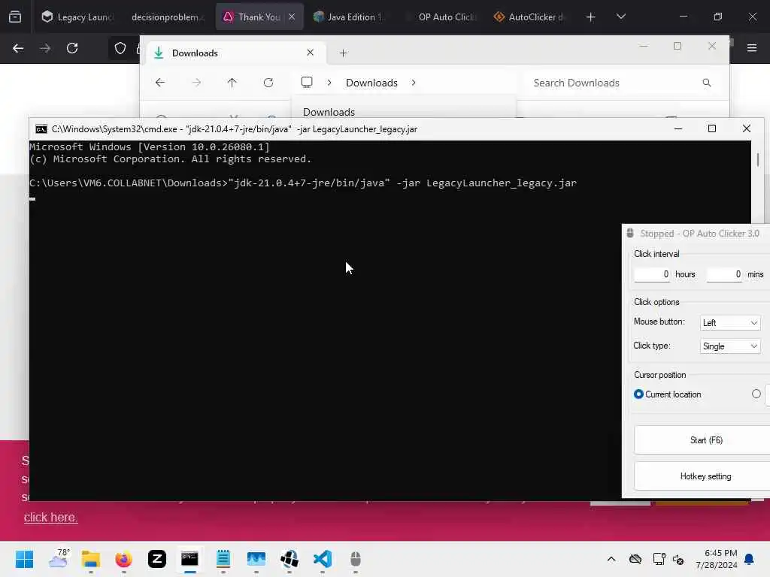Open the clock showing 6:45 PM
Viewport: 770px width, 577px height.
tap(717, 559)
